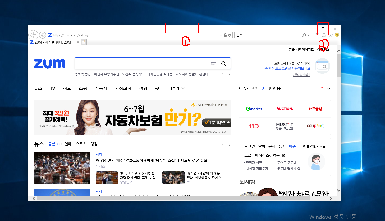The width and height of the screenshot is (385, 221).
Task: Open the AUCTION shopping shortcut
Action: 285,109
